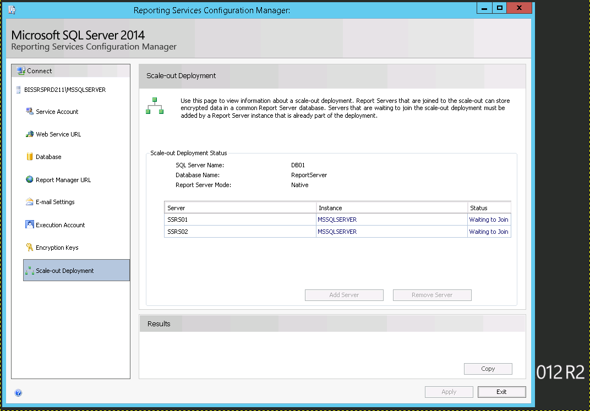This screenshot has height=411, width=590.
Task: Click the Status column header
Action: click(489, 208)
